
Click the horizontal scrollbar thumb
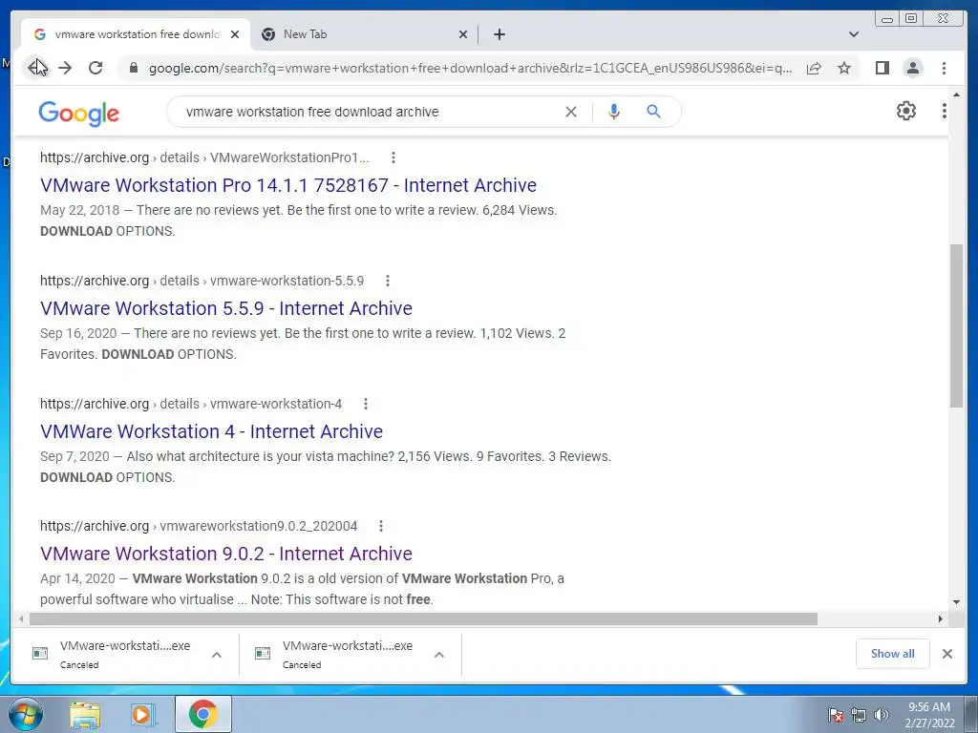(423, 618)
